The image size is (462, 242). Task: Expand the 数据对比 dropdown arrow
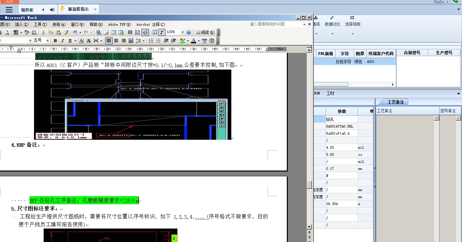(332, 34)
